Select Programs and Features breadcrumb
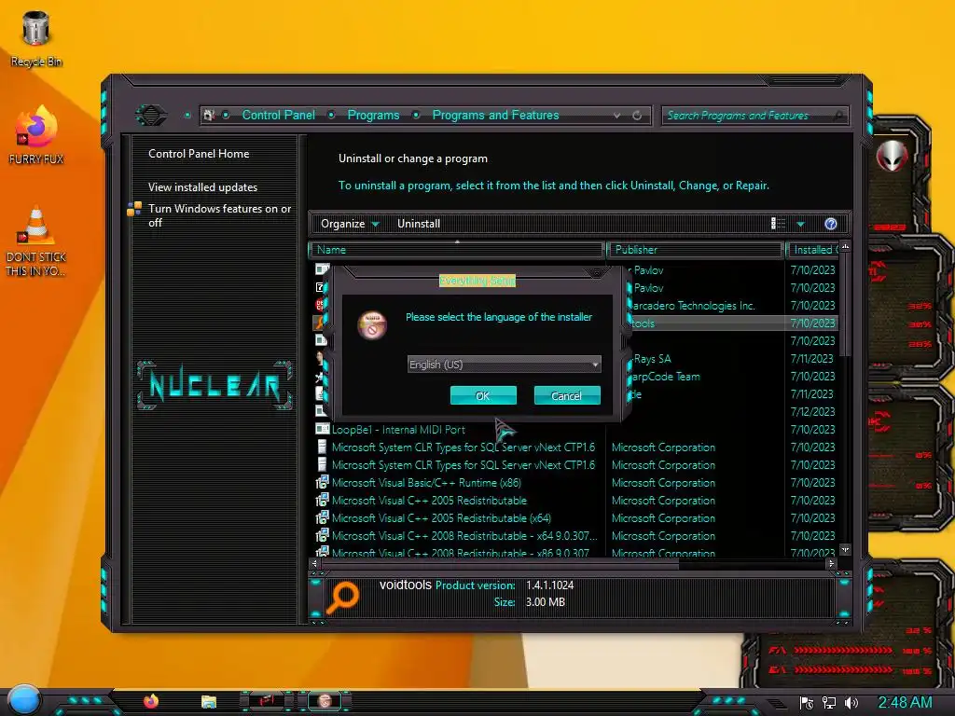Viewport: 955px width, 716px height. click(x=495, y=115)
